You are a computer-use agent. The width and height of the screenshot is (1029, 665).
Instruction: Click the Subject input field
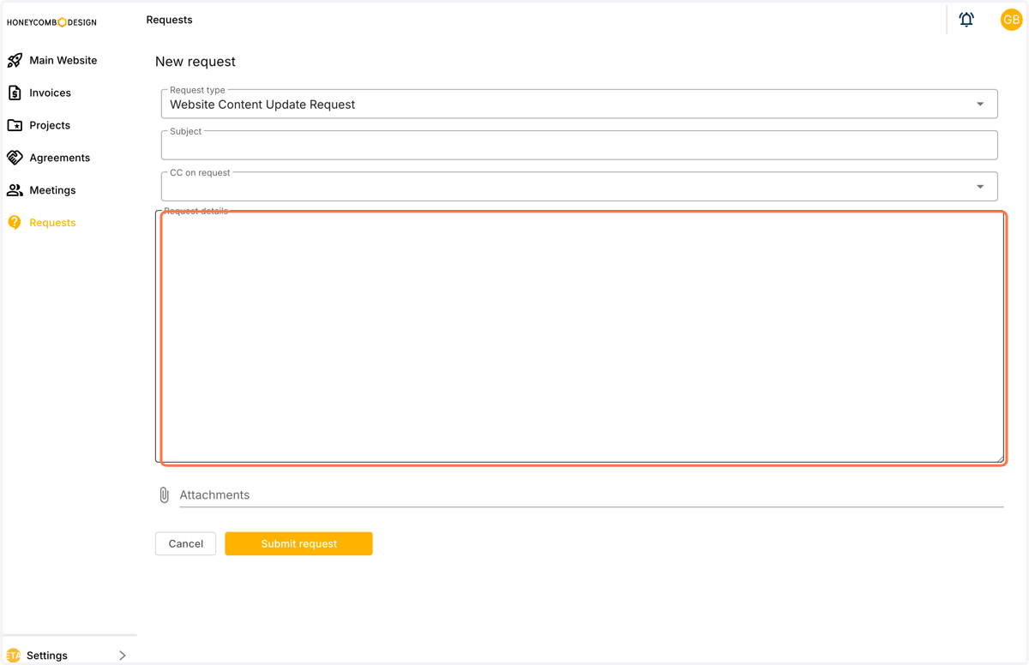[x=580, y=145]
